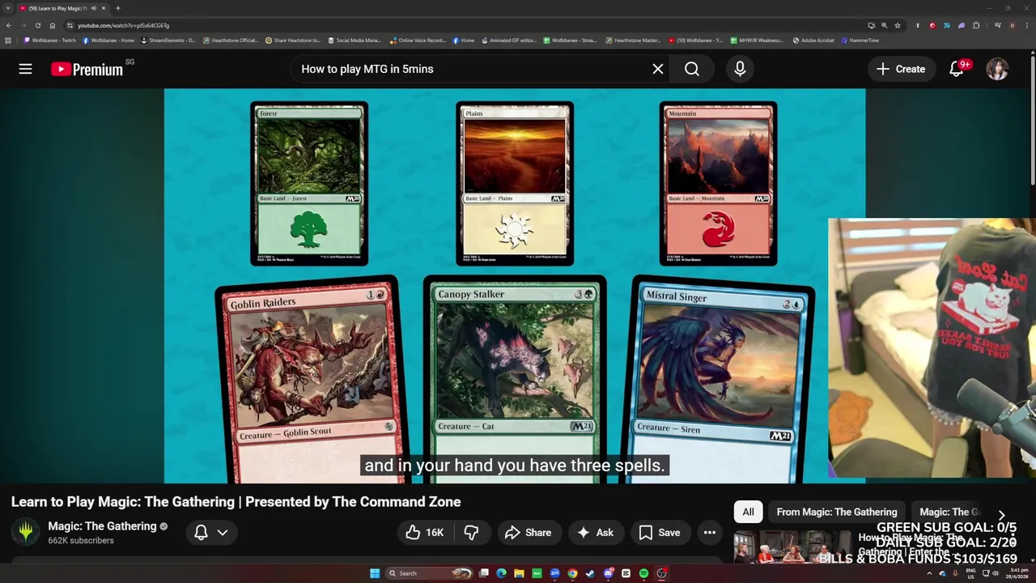The width and height of the screenshot is (1036, 583).
Task: Open the account avatar menu
Action: pos(997,69)
